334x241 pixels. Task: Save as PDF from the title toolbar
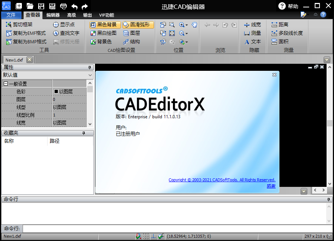coord(52,6)
